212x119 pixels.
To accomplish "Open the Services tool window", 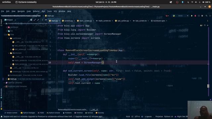I will 89,113.
